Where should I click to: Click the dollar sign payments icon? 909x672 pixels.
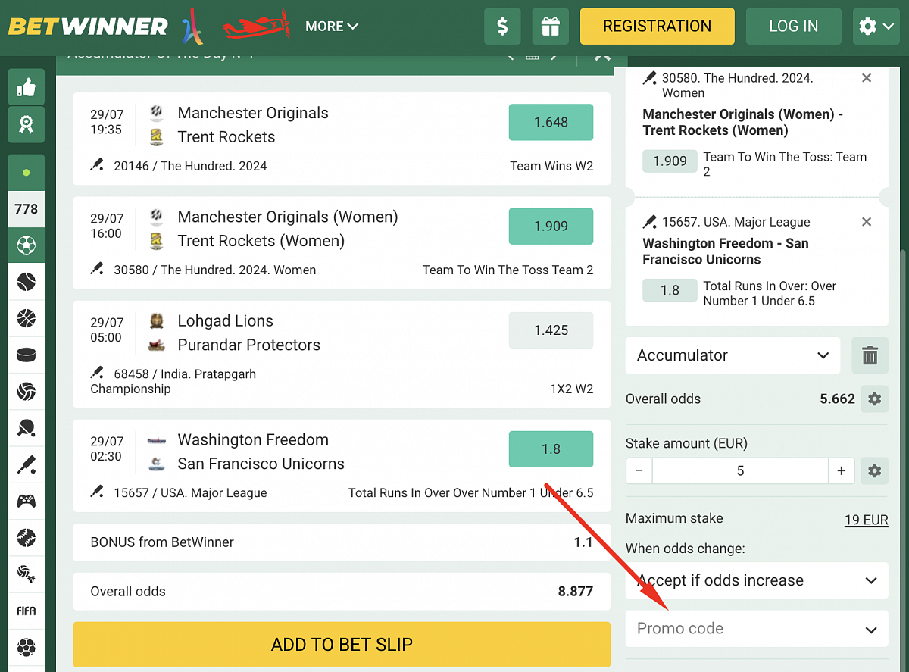pos(502,27)
